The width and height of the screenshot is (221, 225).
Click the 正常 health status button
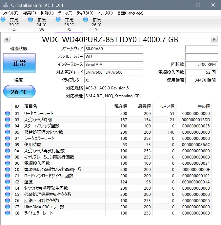[19, 63]
